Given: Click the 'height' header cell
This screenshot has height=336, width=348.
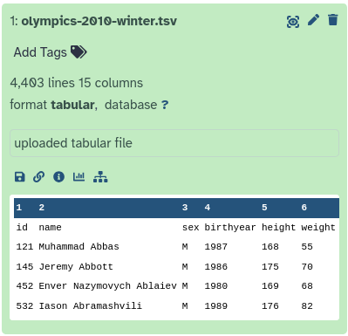Looking at the screenshot, I should [278, 227].
